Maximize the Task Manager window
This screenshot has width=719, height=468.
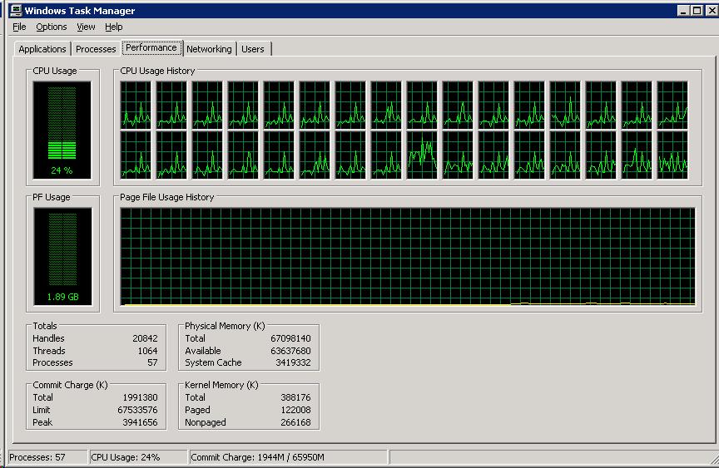tap(697, 10)
